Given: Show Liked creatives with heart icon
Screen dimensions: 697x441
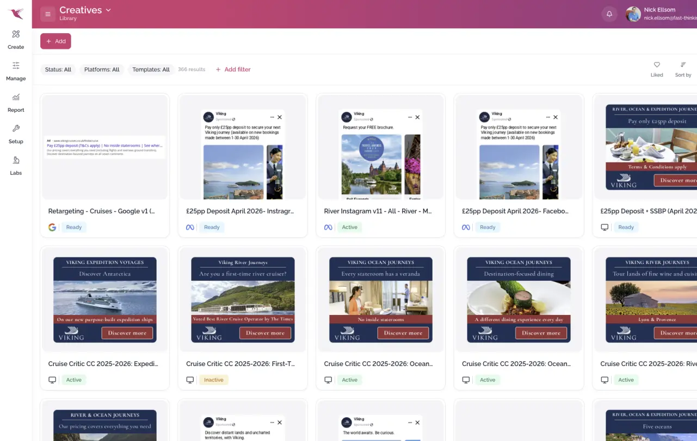Looking at the screenshot, I should (x=657, y=69).
